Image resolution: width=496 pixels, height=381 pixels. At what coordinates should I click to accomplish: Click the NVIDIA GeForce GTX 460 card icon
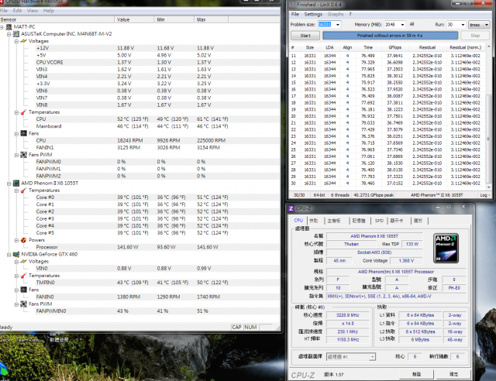(x=16, y=254)
